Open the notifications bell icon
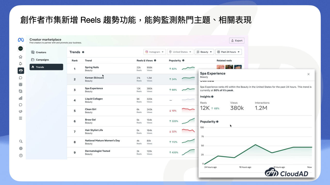 [21, 64]
